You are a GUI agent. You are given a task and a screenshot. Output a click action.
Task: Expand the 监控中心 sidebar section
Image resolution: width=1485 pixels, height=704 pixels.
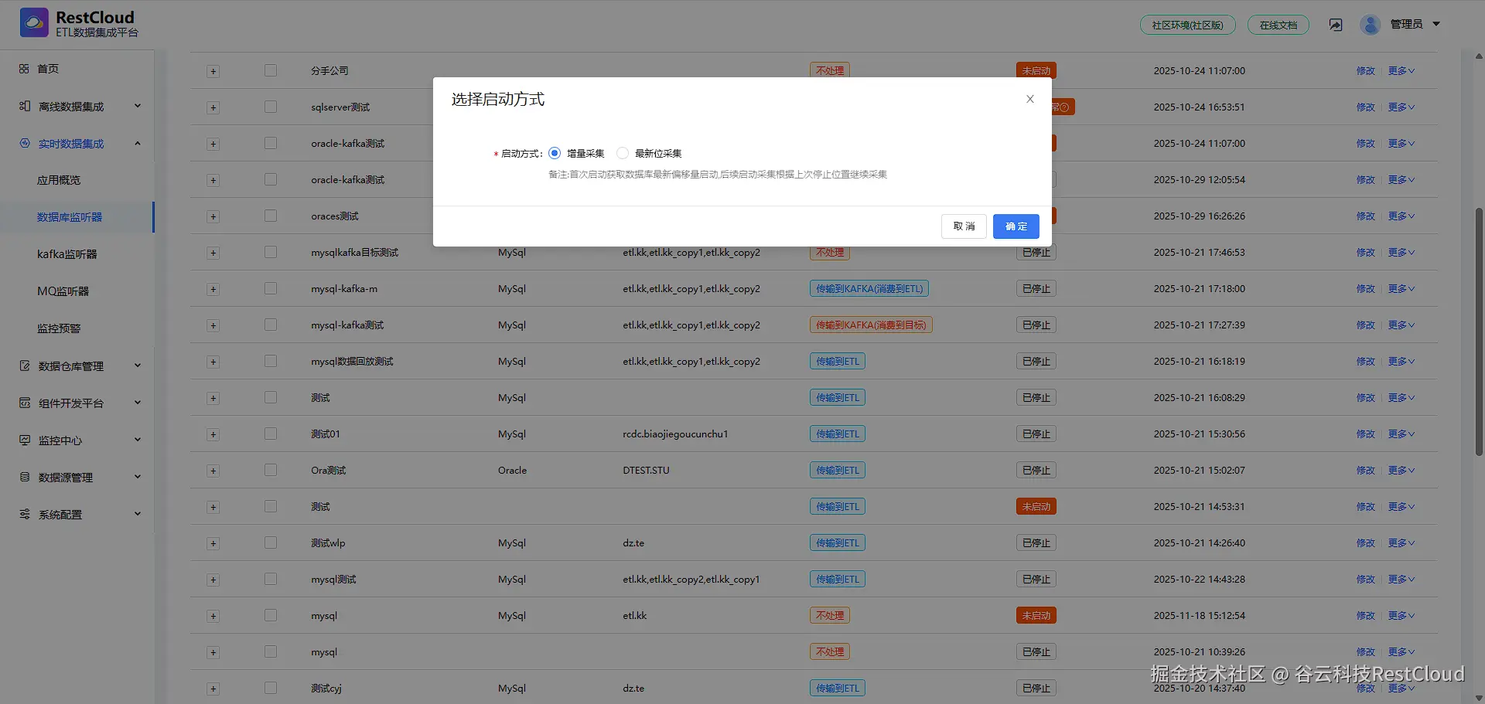pos(24,440)
